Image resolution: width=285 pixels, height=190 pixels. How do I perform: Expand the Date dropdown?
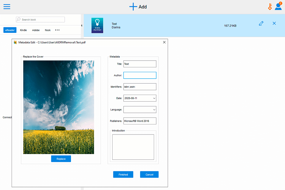(x=154, y=98)
